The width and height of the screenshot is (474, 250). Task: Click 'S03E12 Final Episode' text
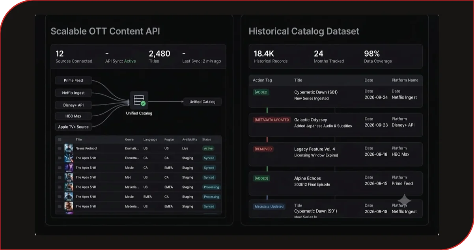coord(312,185)
